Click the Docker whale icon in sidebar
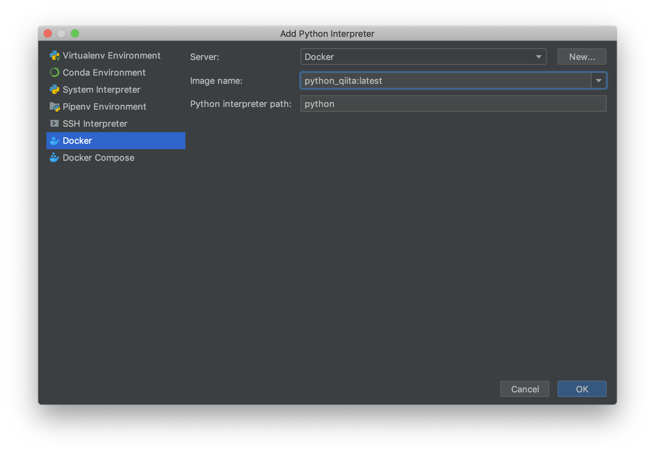The height and width of the screenshot is (455, 655). 55,141
